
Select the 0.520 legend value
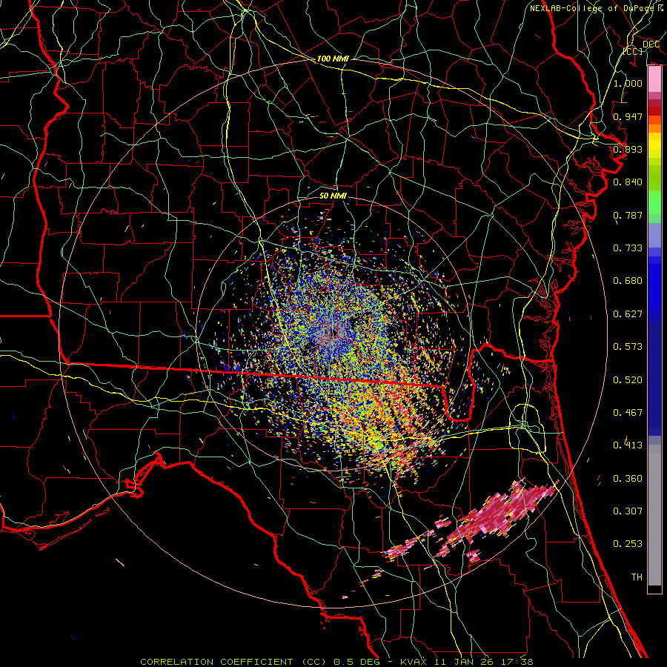click(x=628, y=380)
